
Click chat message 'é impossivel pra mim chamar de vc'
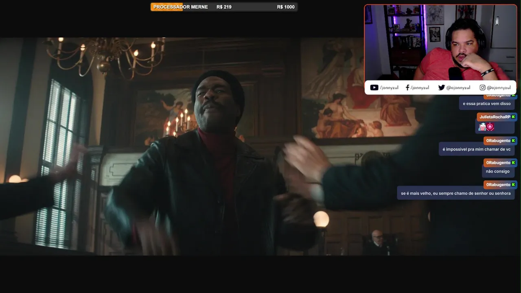[476, 149]
